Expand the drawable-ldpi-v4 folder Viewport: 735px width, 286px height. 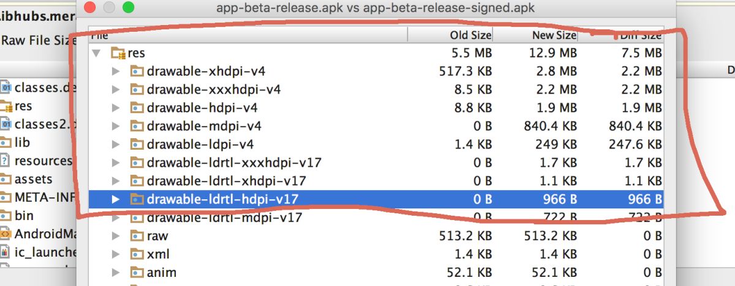(x=116, y=145)
